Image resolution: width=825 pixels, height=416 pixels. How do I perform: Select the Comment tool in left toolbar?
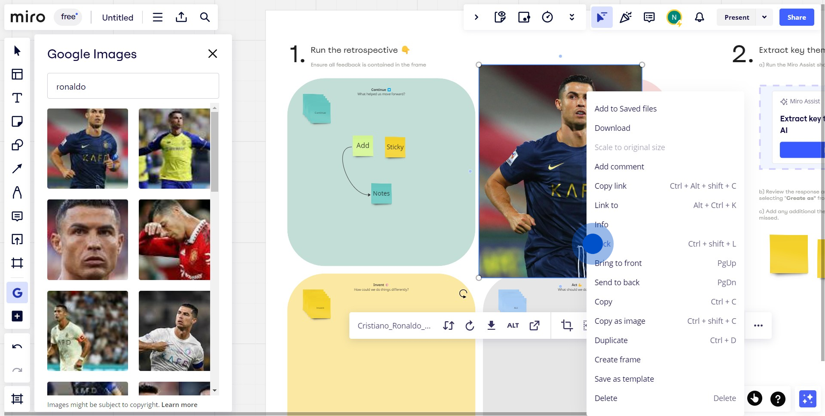17,216
